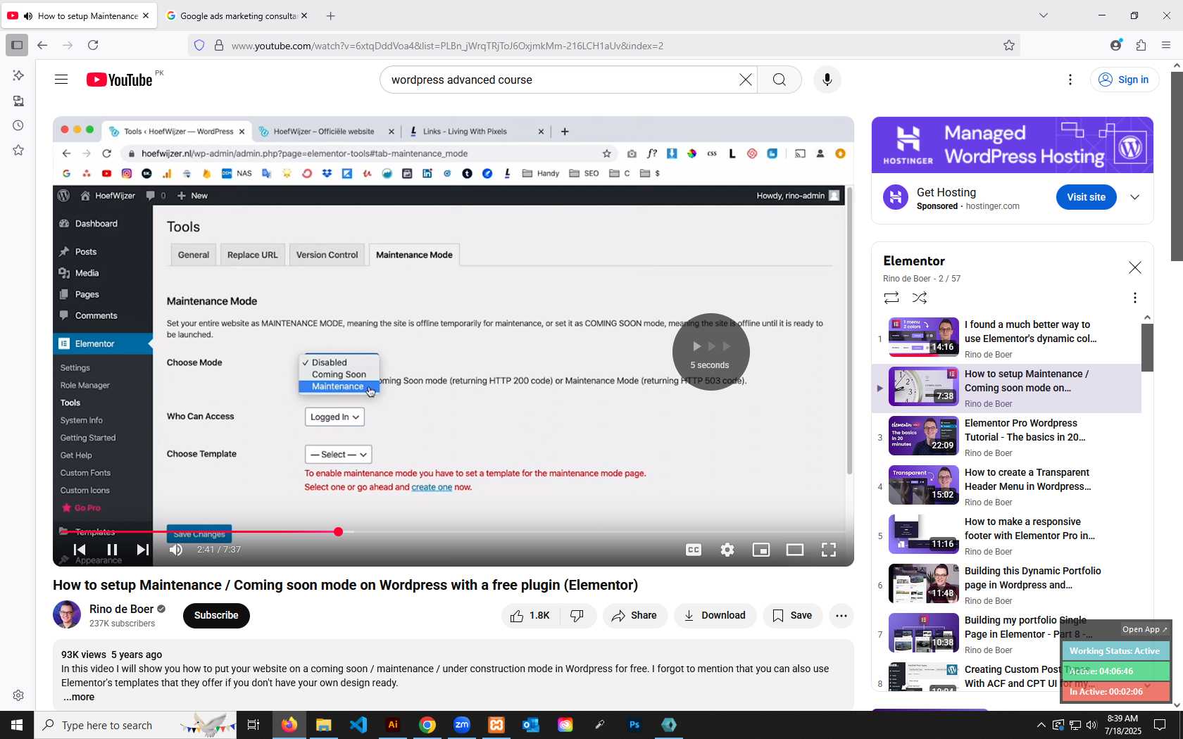Show hidden system tray icons

coord(1041,725)
